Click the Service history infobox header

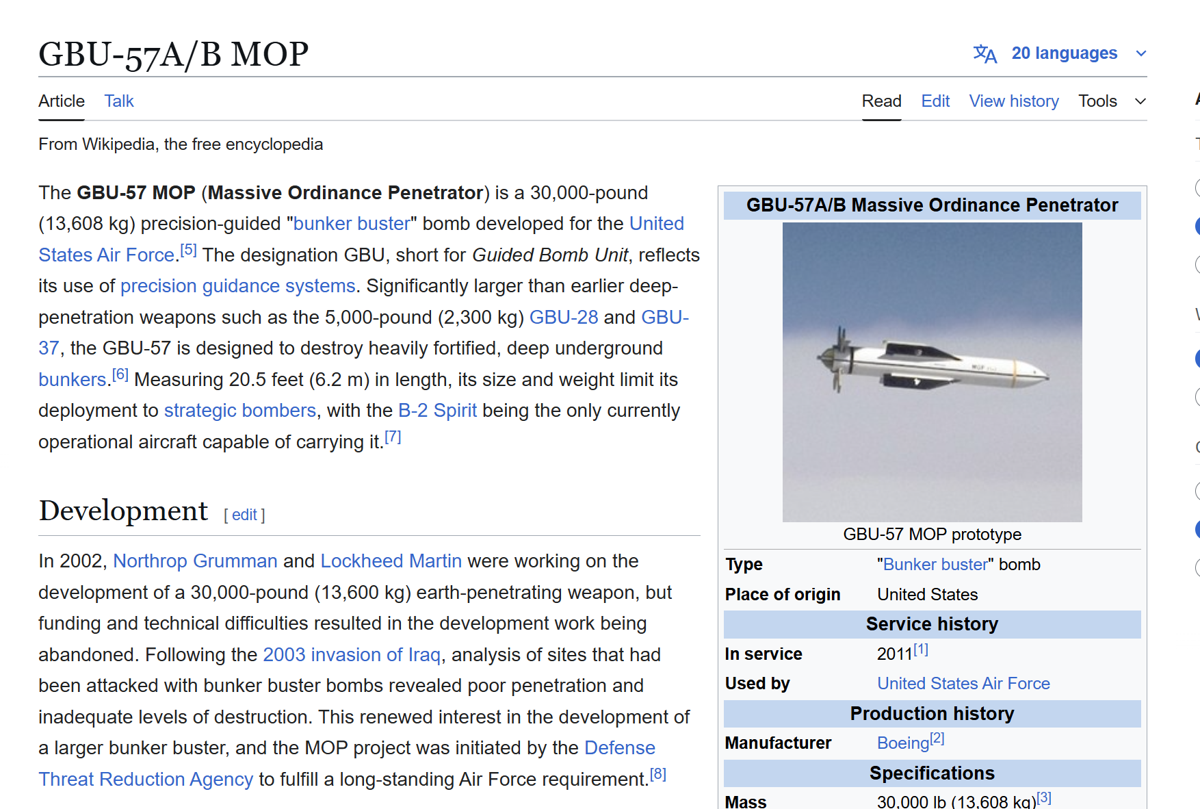click(932, 624)
